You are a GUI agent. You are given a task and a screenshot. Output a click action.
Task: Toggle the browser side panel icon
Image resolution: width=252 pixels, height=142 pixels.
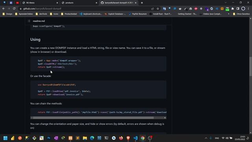(x=238, y=9)
